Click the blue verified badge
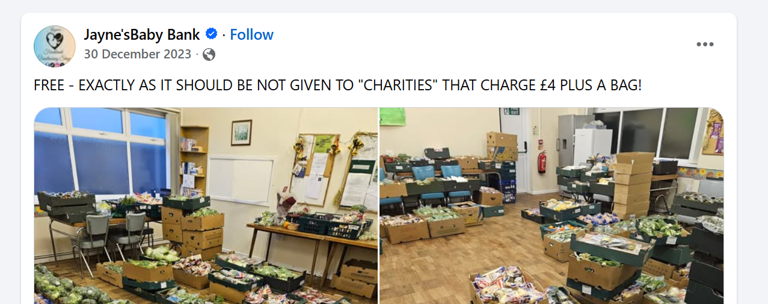 point(212,34)
